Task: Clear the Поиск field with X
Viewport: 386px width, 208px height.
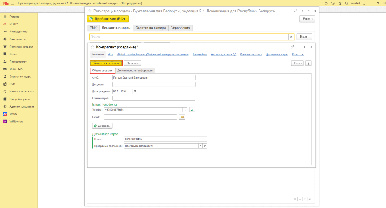Action: (291, 37)
